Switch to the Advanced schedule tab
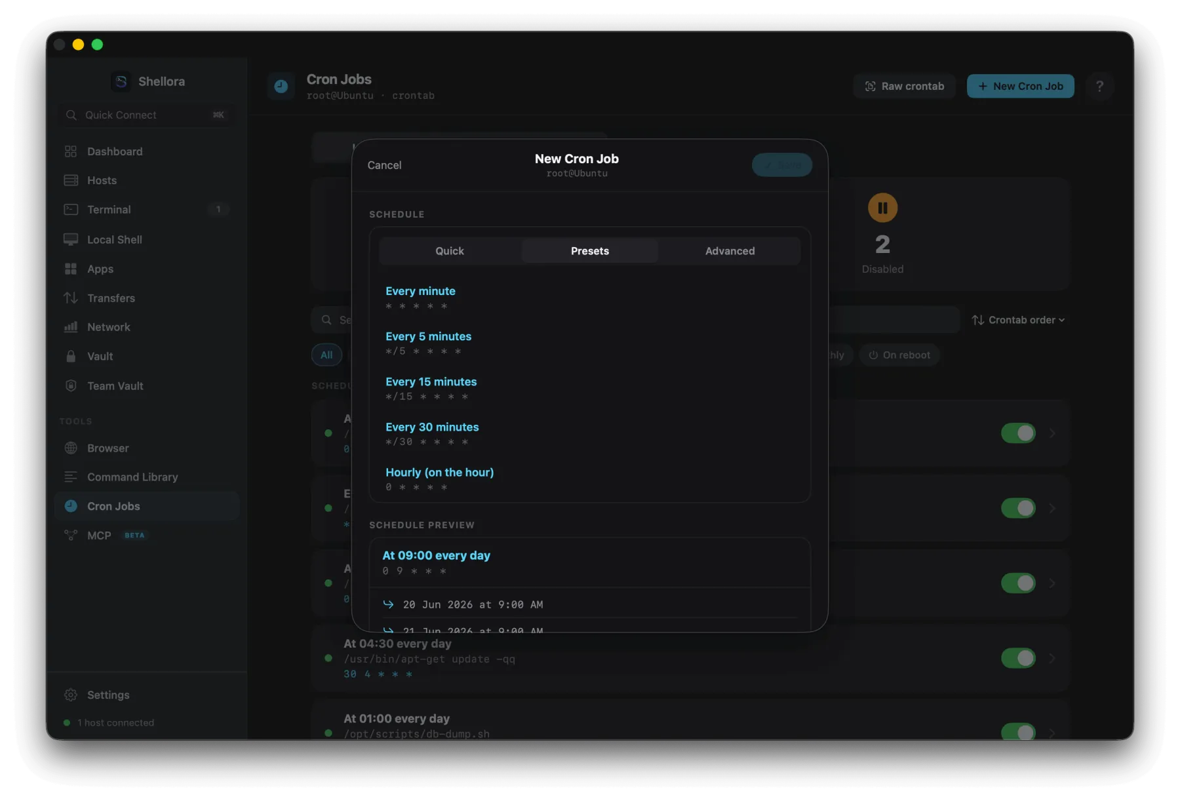The width and height of the screenshot is (1180, 801). point(730,251)
